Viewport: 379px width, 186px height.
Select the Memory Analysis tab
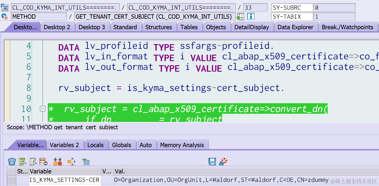182,145
